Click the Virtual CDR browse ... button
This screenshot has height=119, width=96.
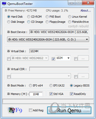point(83,76)
